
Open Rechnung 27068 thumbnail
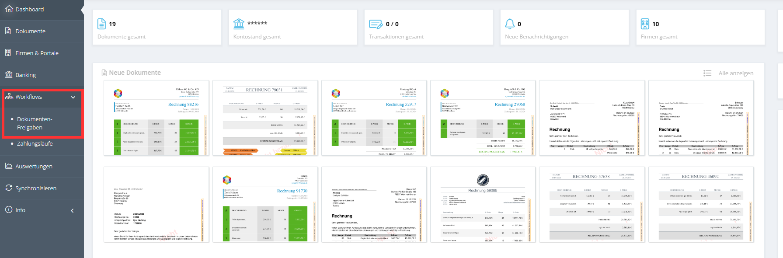click(483, 118)
